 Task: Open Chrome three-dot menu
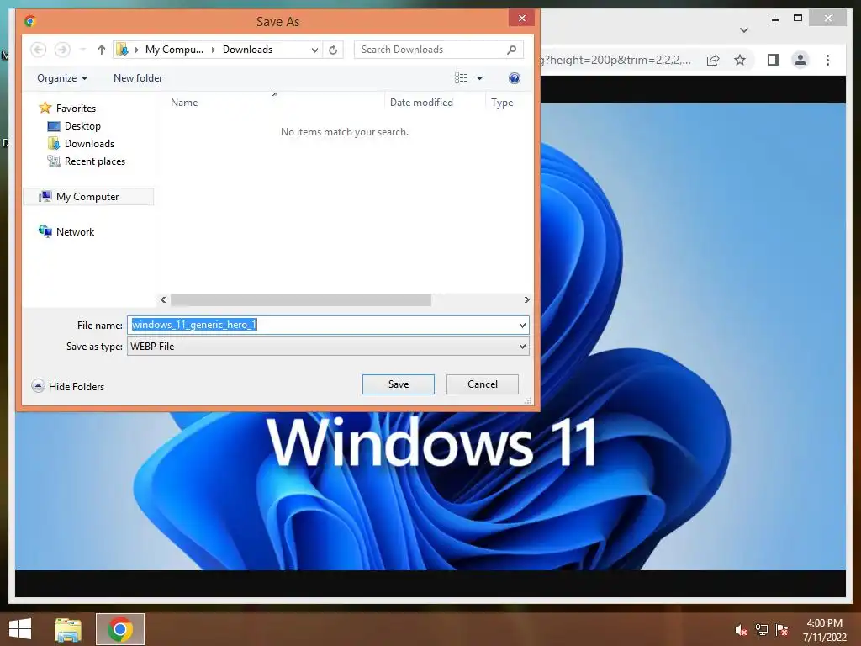click(x=827, y=60)
